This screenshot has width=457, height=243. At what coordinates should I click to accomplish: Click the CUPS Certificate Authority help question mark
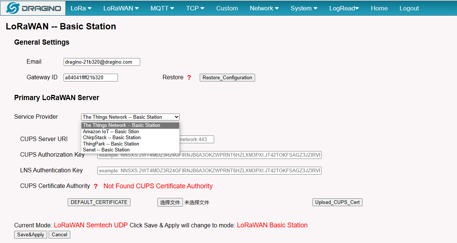click(96, 186)
